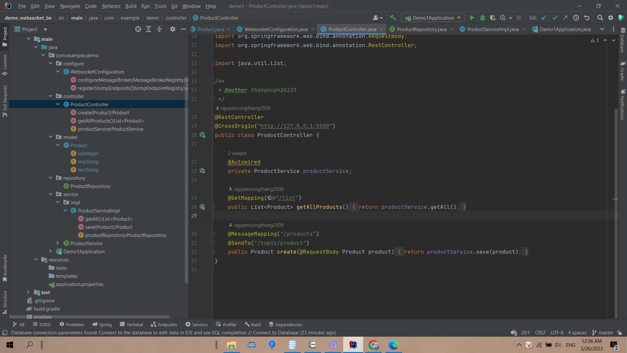The width and height of the screenshot is (627, 353).
Task: Open the Tools menu
Action: click(160, 6)
